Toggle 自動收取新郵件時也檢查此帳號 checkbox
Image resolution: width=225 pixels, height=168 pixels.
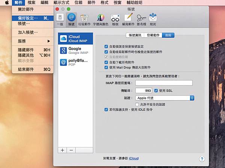tap(106, 52)
